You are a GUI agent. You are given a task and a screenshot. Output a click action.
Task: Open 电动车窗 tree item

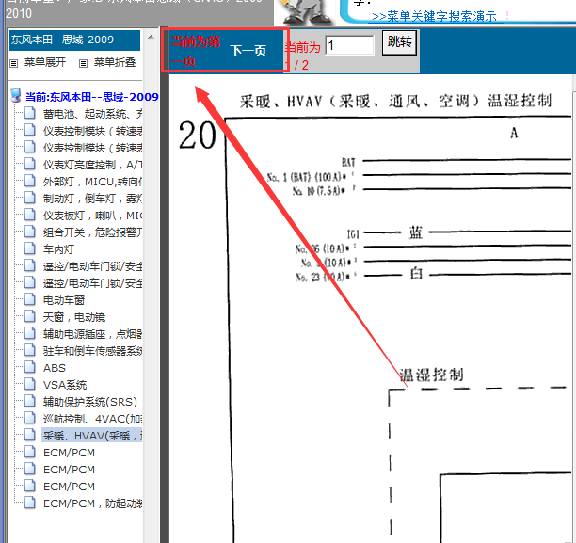point(64,300)
